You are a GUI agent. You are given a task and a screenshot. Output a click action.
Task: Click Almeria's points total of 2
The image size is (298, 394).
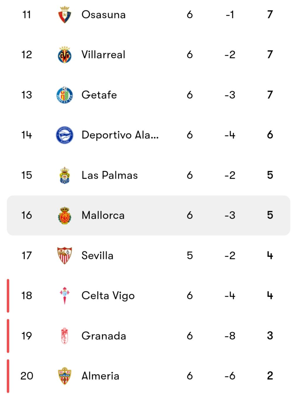coord(270,376)
